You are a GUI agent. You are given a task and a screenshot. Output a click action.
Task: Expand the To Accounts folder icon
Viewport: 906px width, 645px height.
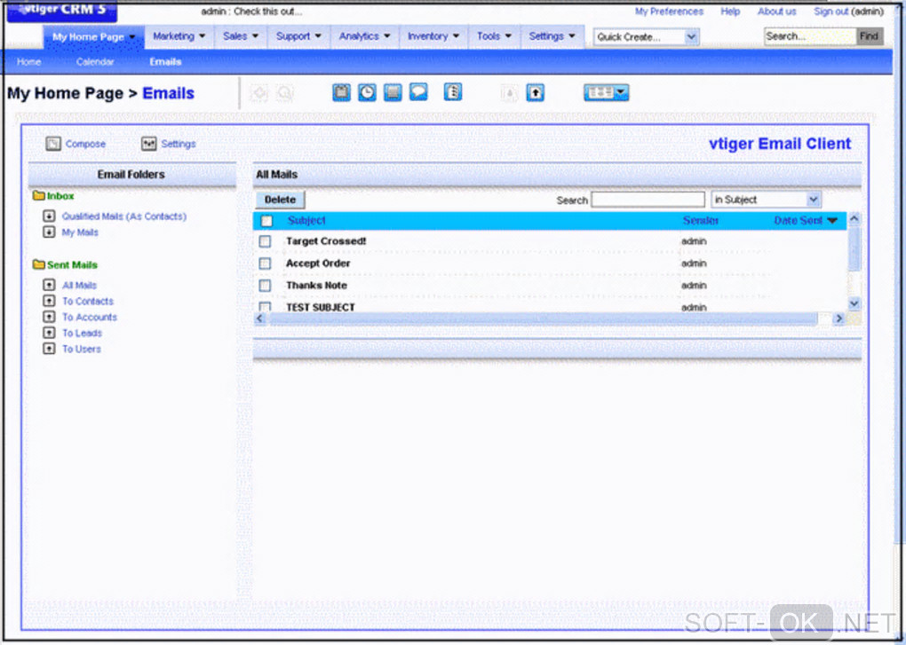tap(49, 317)
